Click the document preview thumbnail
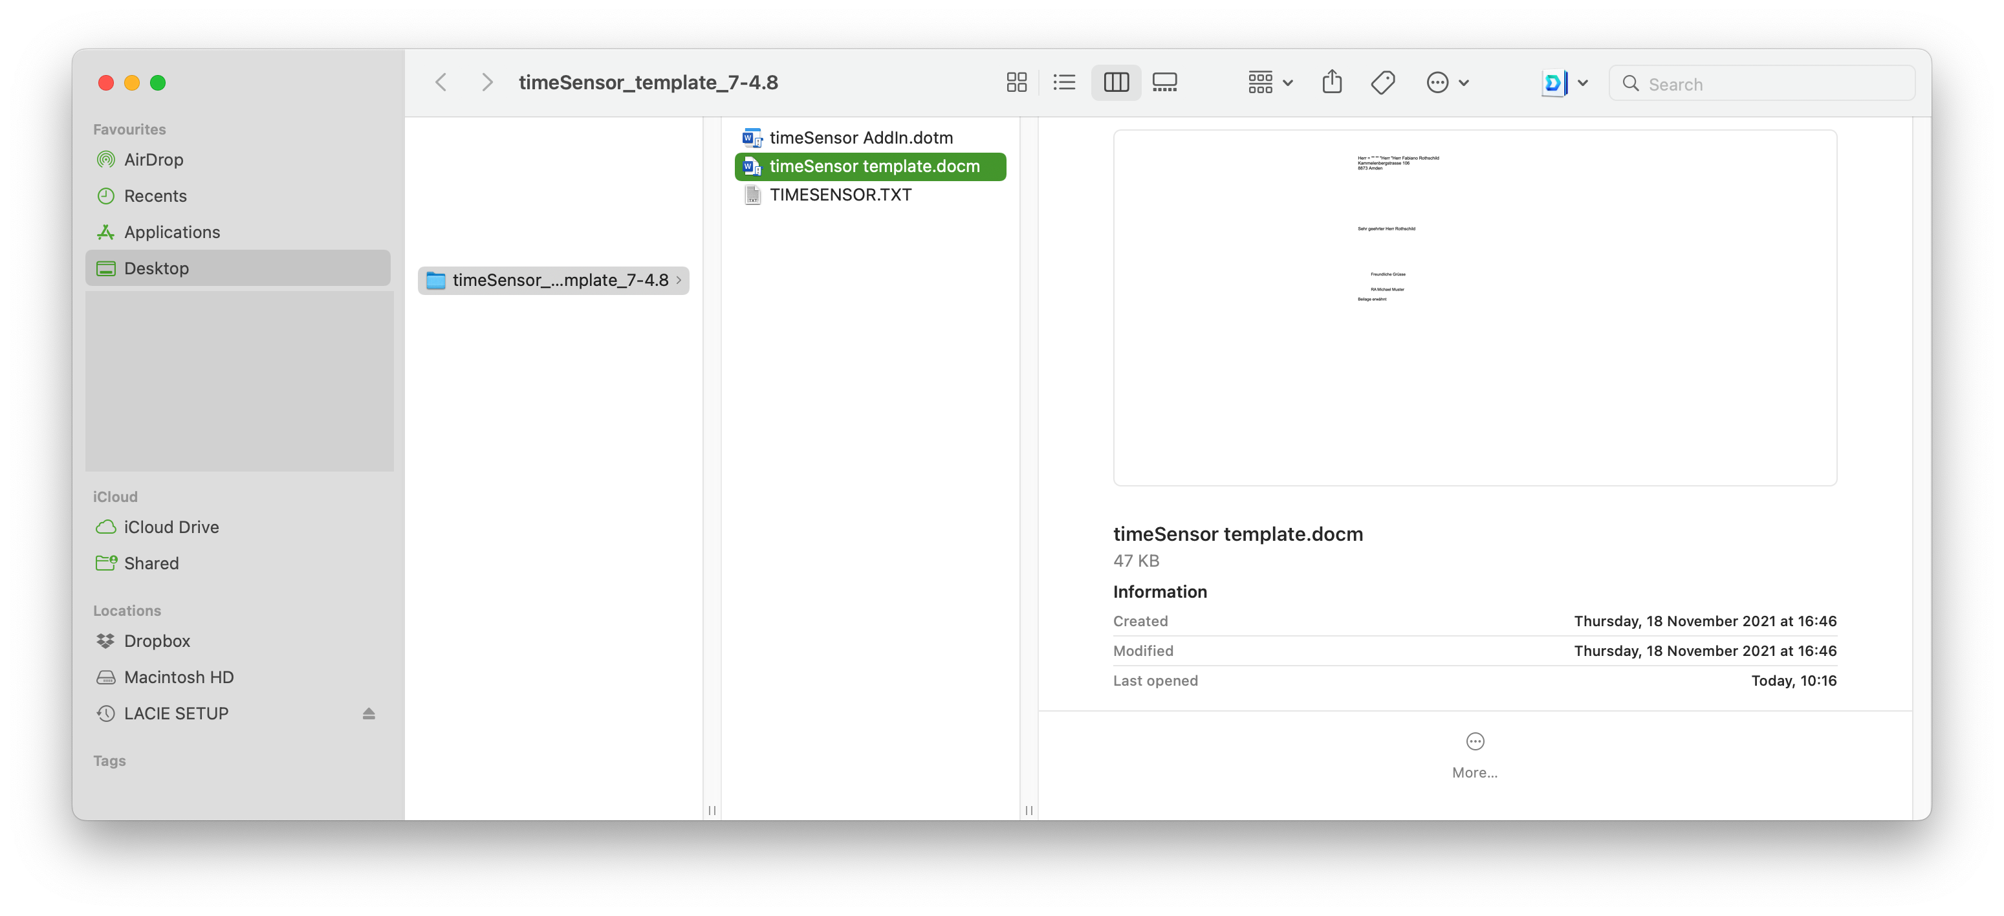 point(1474,307)
